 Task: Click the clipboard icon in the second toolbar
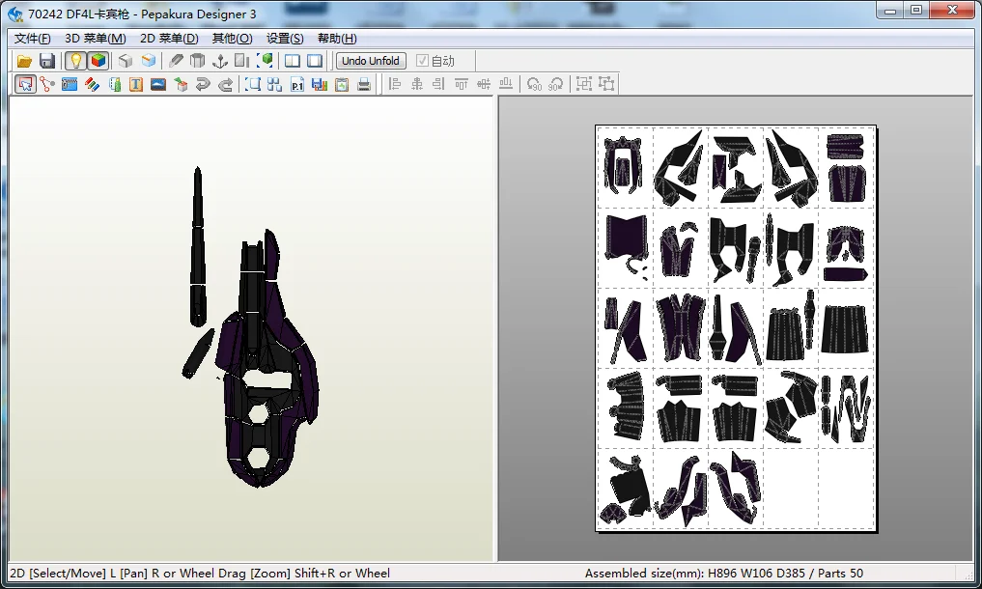pos(341,84)
